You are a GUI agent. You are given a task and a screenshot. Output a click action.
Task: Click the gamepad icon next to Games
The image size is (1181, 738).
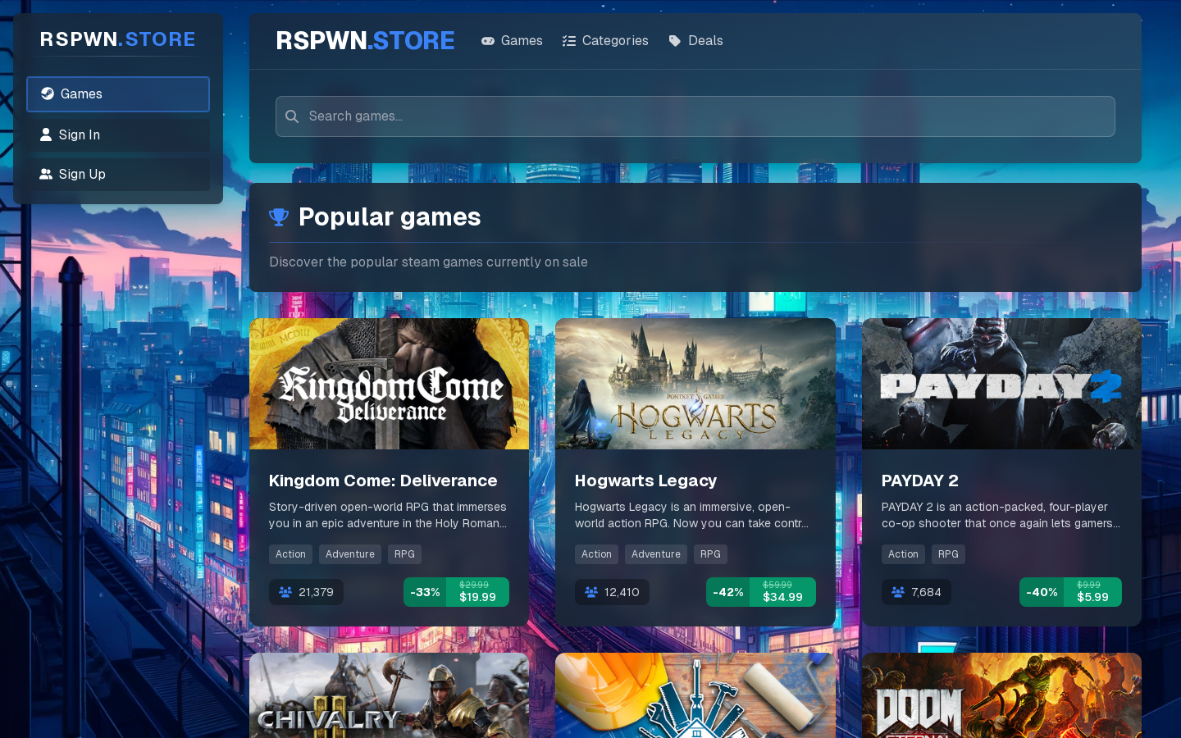point(488,41)
